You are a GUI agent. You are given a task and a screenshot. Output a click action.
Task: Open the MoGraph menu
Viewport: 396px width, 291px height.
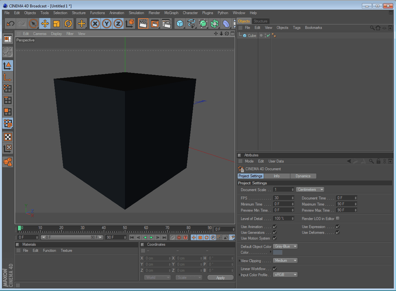coord(171,13)
